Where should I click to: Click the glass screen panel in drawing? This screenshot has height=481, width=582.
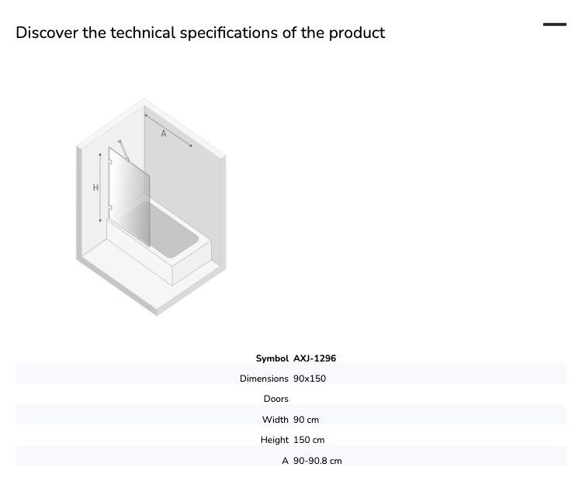point(129,197)
